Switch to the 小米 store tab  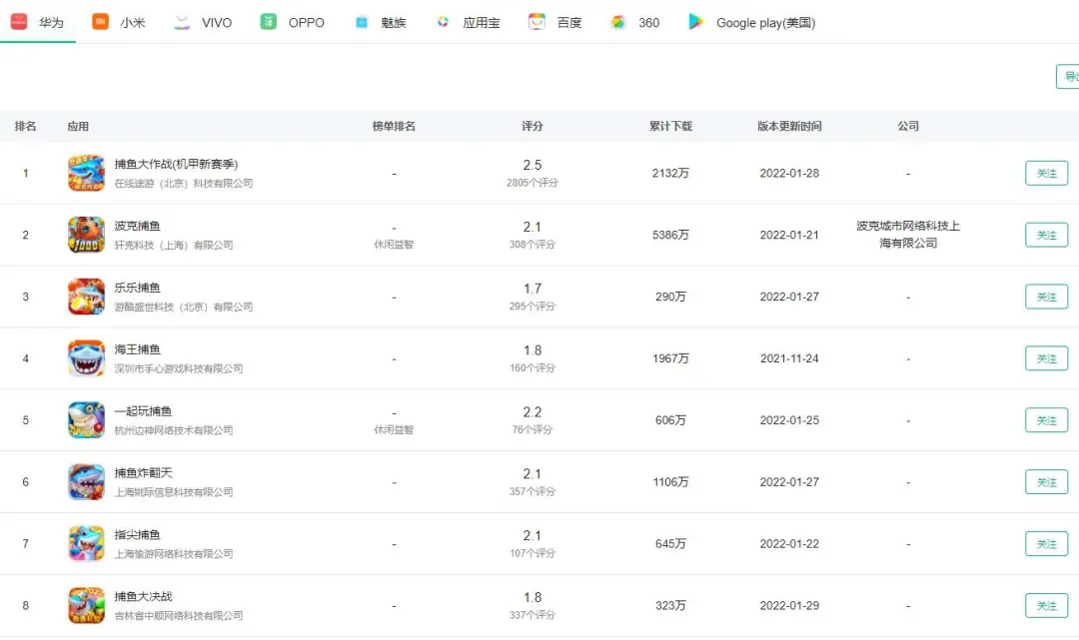coord(119,22)
